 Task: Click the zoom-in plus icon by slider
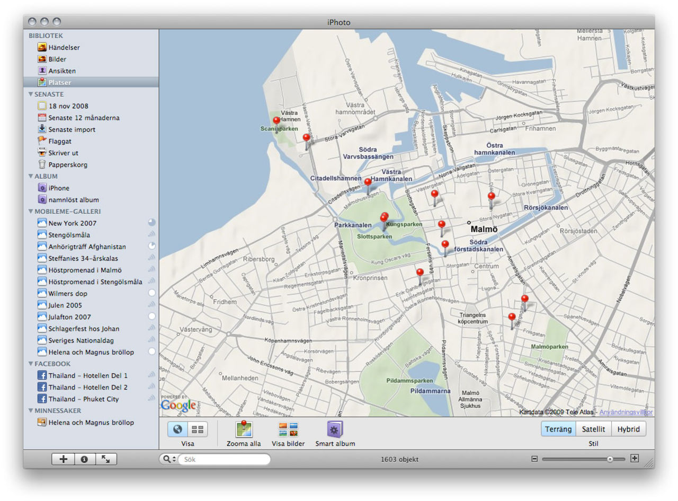point(635,459)
